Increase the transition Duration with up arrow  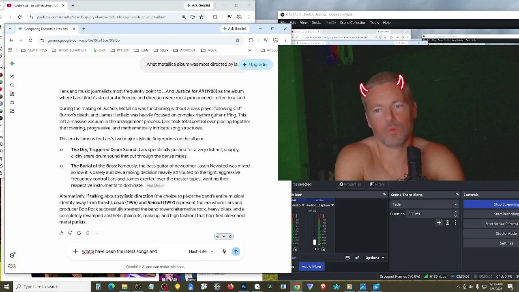(x=456, y=212)
